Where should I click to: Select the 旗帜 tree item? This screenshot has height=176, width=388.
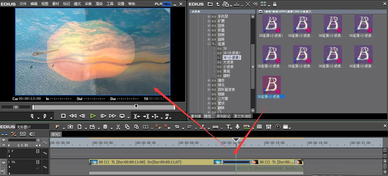click(227, 76)
